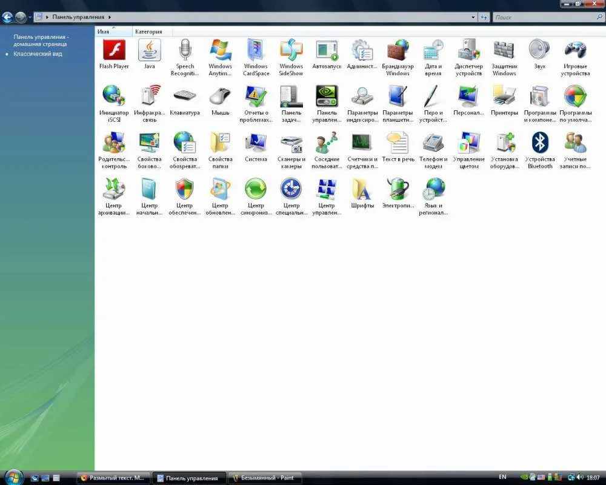This screenshot has height=485, width=606.
Task: Open Центр обновления Windows icon
Action: (221, 196)
